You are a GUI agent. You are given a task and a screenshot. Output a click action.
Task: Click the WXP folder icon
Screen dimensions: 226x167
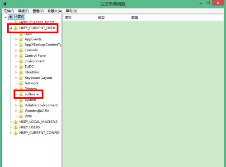click(21, 116)
